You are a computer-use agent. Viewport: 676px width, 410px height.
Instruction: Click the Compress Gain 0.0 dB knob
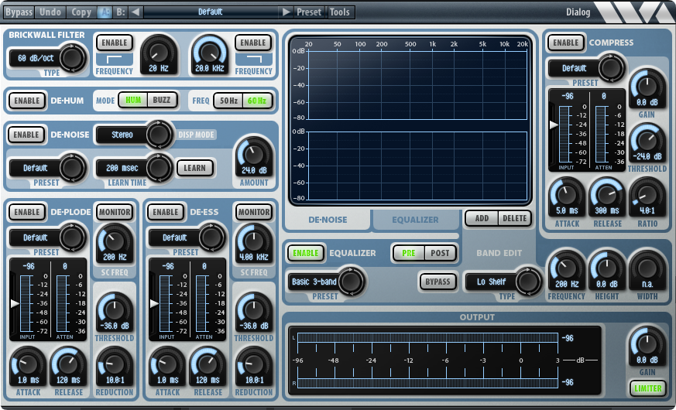pos(647,86)
